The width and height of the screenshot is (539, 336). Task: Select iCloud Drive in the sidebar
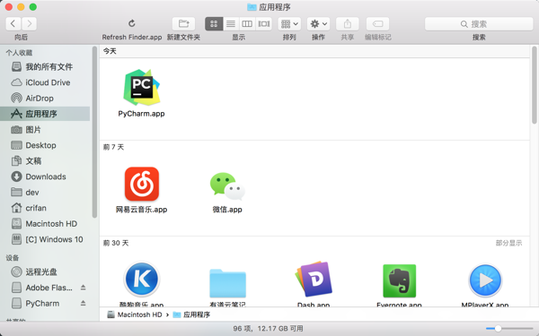[46, 82]
